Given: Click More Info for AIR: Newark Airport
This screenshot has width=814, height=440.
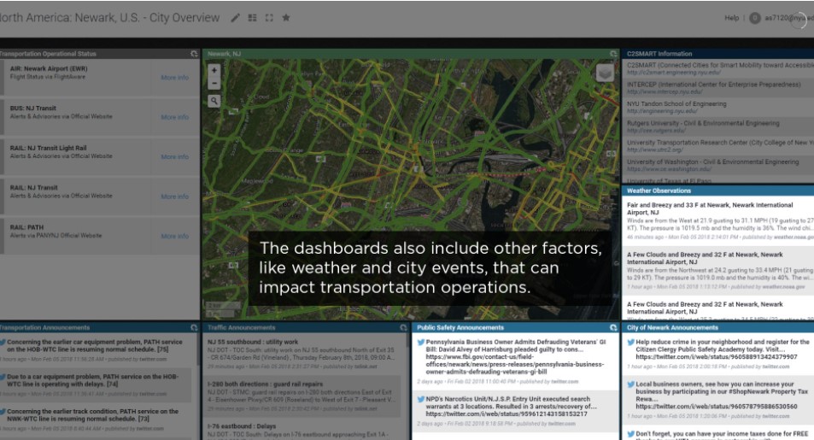Looking at the screenshot, I should (174, 78).
